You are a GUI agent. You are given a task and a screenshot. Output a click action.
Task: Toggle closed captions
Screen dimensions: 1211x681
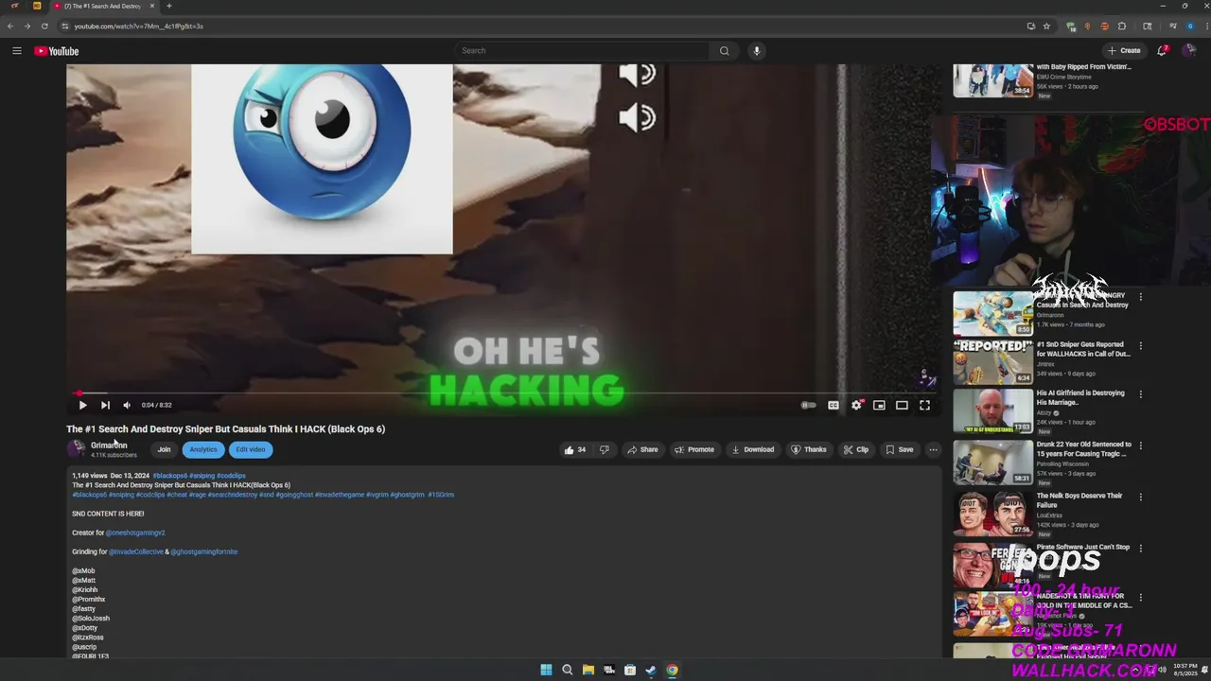(834, 405)
